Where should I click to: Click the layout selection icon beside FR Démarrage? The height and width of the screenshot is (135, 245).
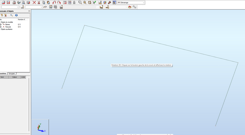point(115,2)
